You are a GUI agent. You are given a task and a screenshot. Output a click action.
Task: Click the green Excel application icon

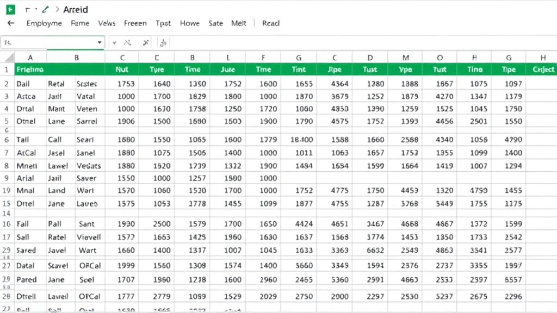[11, 9]
